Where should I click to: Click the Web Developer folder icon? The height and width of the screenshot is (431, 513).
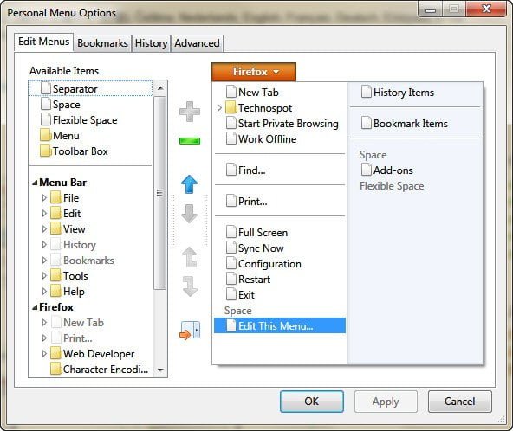[56, 354]
